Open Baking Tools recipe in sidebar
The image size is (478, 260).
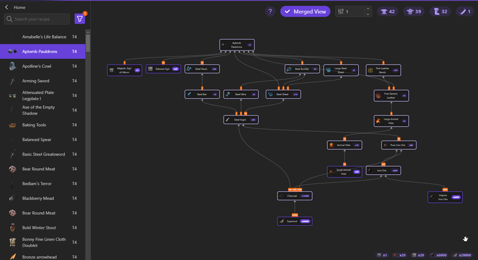click(34, 125)
